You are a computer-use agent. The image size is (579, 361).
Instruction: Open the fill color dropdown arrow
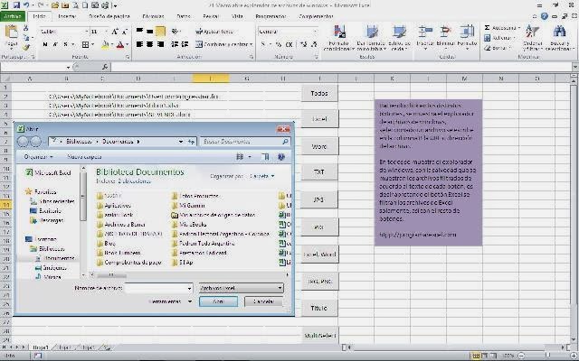pos(112,44)
